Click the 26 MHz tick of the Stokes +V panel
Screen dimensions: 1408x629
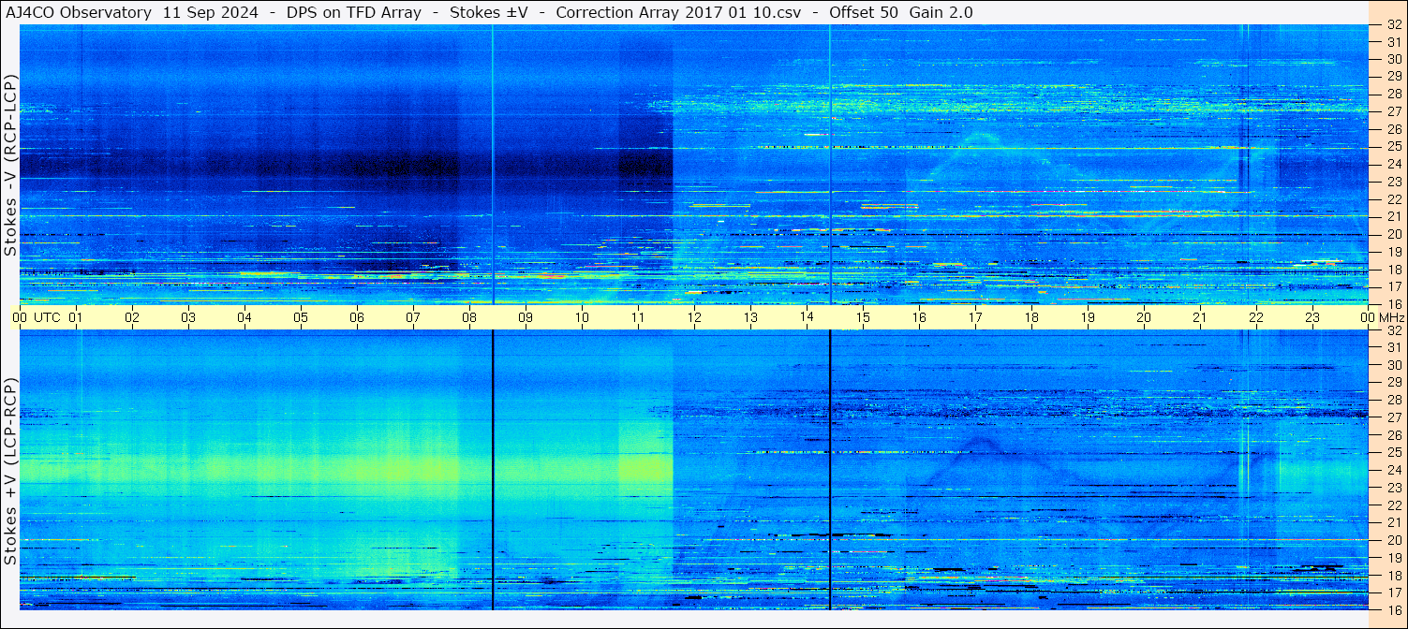pyautogui.click(x=1393, y=435)
